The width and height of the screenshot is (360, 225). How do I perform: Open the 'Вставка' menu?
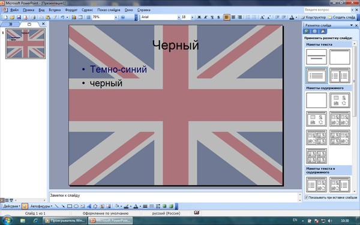coord(55,10)
